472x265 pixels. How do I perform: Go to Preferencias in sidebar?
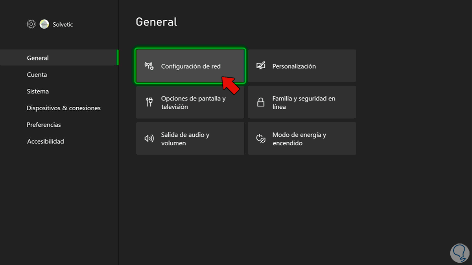[44, 125]
